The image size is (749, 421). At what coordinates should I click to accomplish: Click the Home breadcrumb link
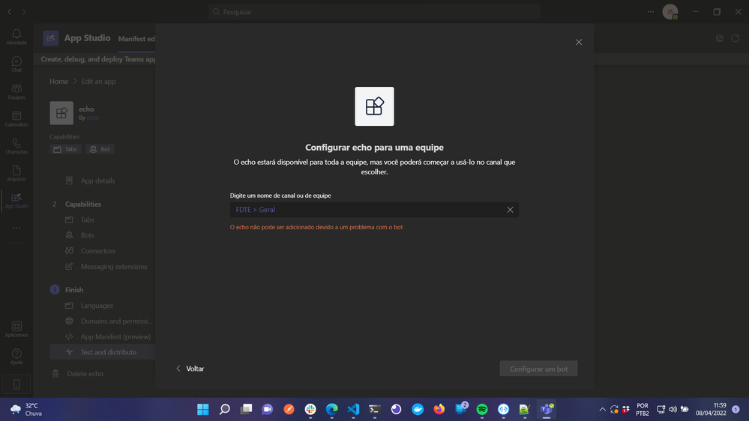tap(58, 81)
